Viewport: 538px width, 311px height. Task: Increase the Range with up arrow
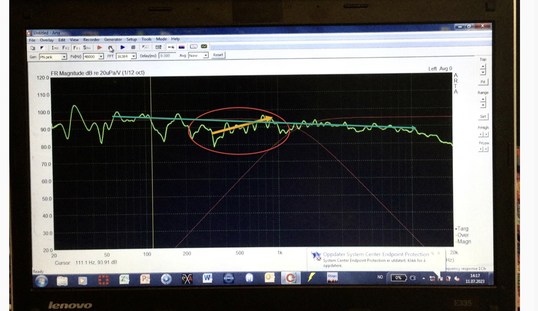(x=483, y=100)
